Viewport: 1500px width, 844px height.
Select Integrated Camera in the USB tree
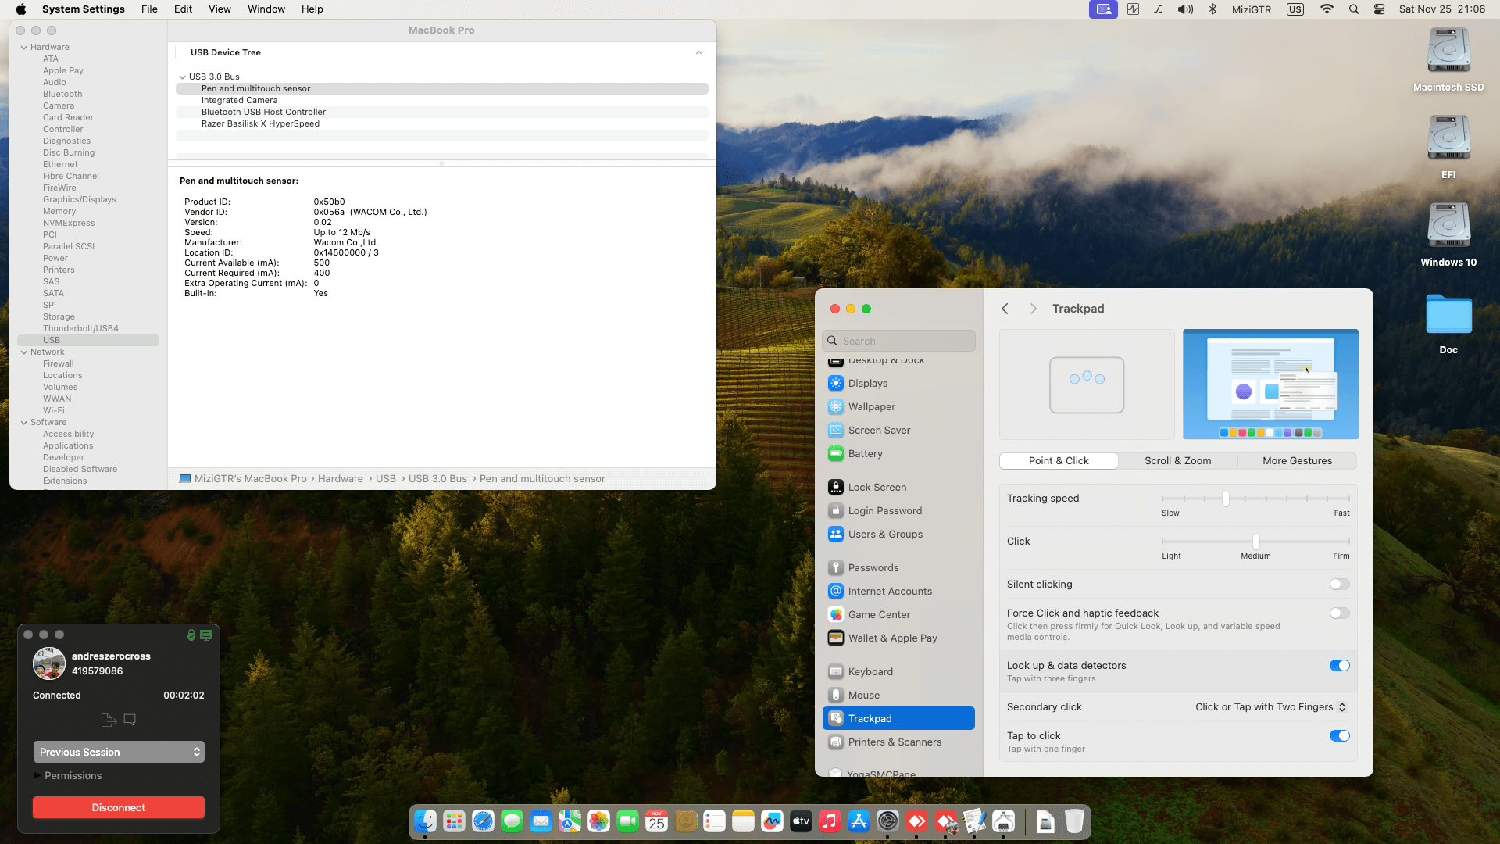pyautogui.click(x=442, y=100)
